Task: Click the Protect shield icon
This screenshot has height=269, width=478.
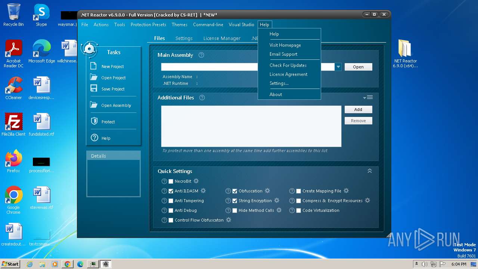Action: pos(94,121)
